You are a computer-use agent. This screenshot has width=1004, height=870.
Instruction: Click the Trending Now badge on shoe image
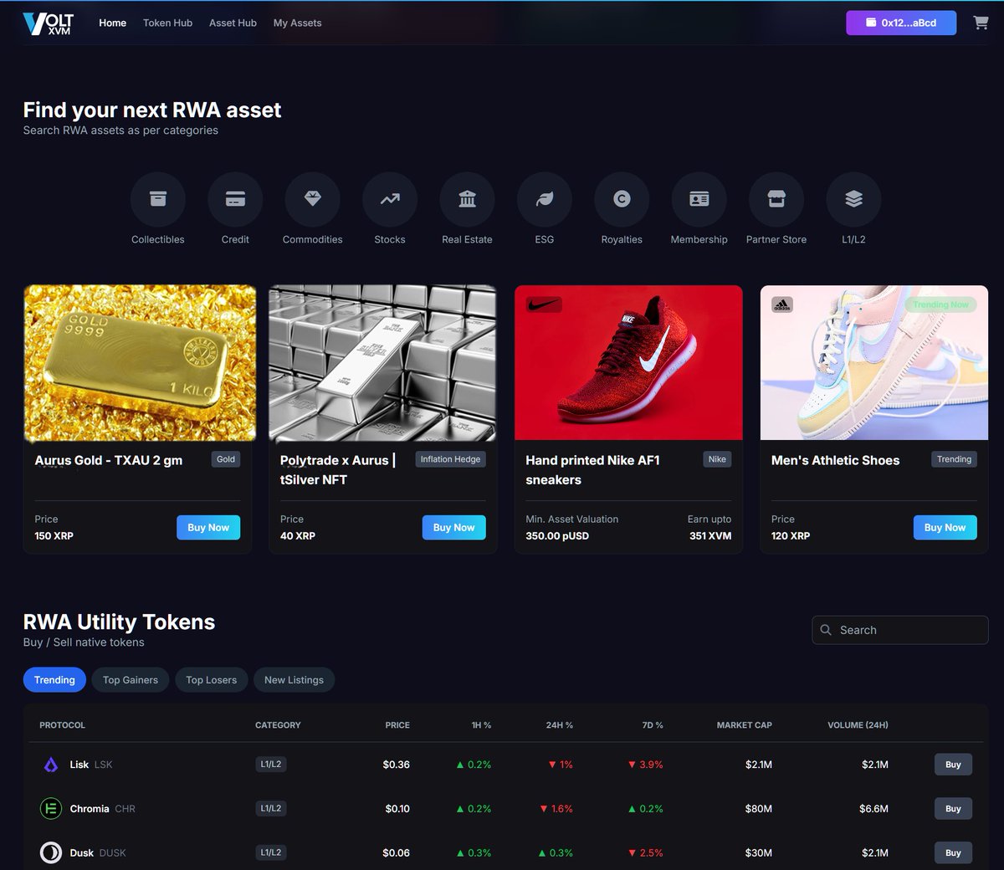(940, 304)
